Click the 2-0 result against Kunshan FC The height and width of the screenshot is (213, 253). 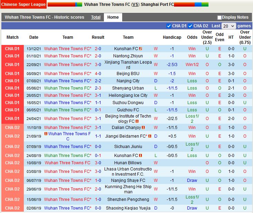point(98,49)
